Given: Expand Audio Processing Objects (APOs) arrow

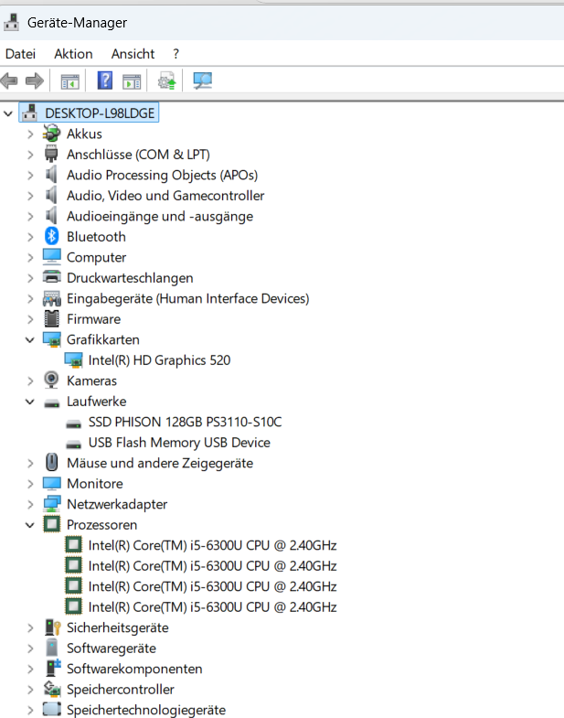Looking at the screenshot, I should pos(30,175).
